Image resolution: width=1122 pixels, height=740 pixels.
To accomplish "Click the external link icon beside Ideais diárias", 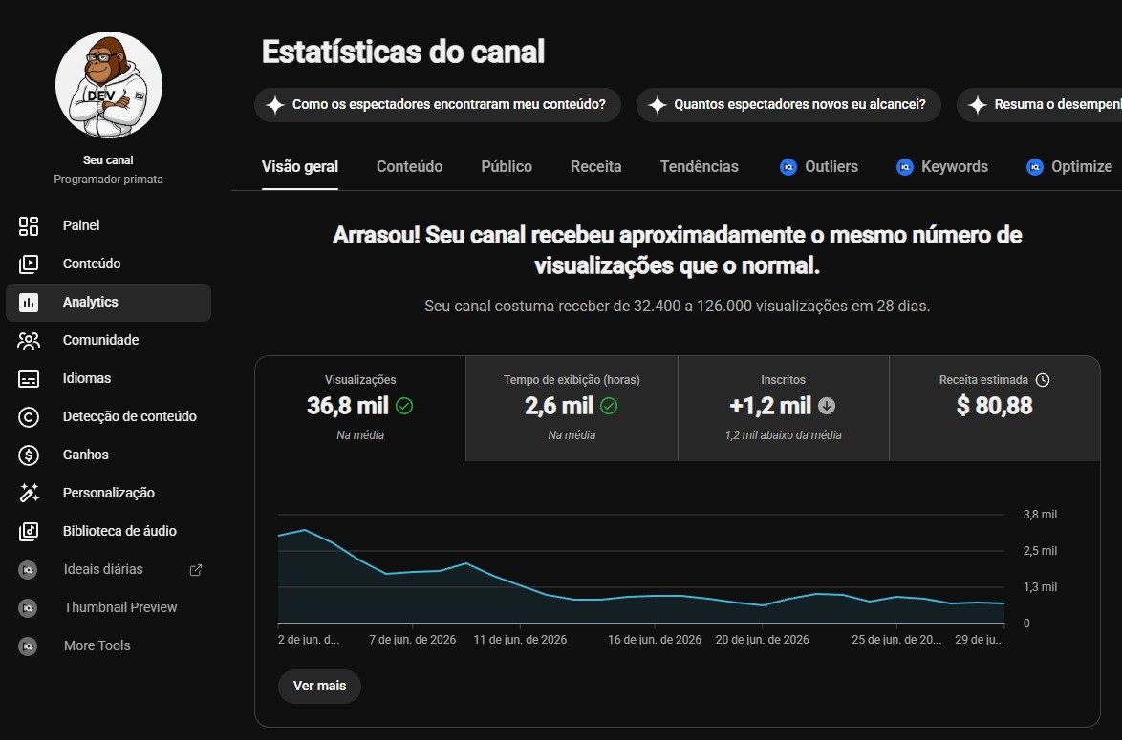I will click(x=195, y=570).
